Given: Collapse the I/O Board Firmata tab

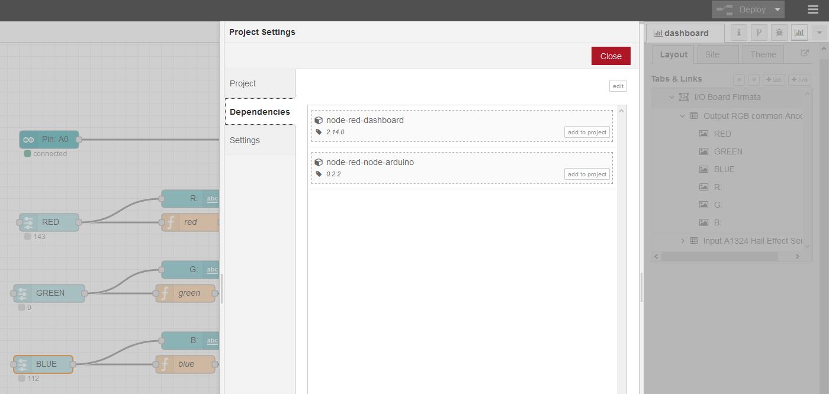Looking at the screenshot, I should click(x=671, y=97).
